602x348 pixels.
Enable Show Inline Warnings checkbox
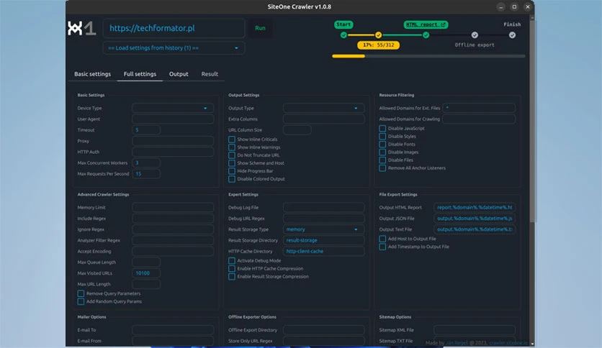231,147
